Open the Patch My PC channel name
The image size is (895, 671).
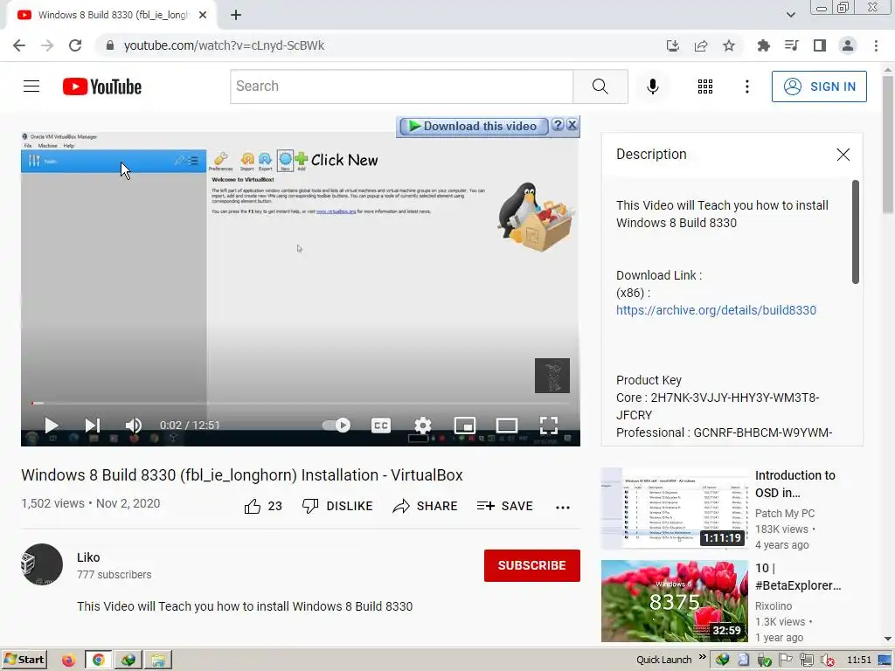[785, 514]
